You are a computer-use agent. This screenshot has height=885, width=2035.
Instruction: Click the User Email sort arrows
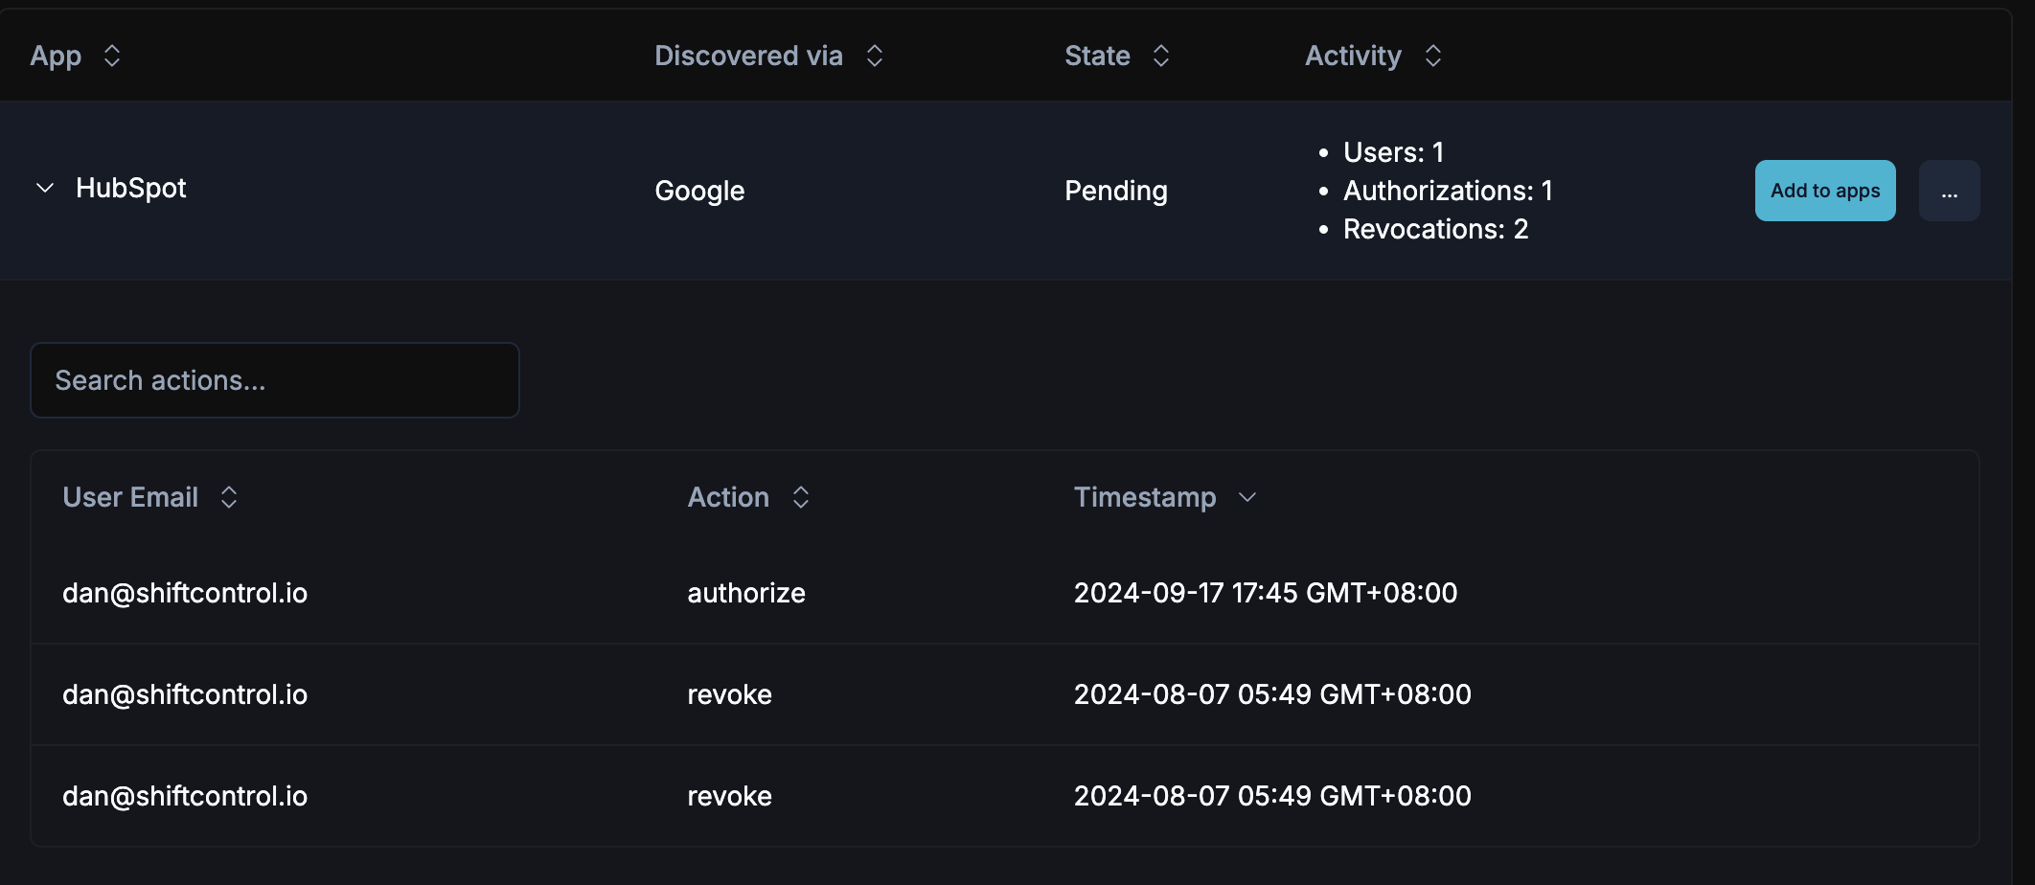click(x=229, y=497)
